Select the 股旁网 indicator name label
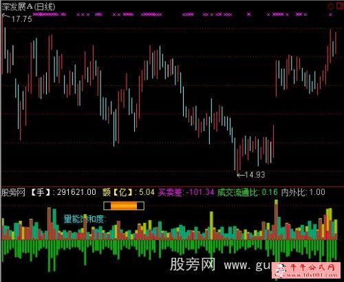344x282 pixels. click(x=13, y=192)
